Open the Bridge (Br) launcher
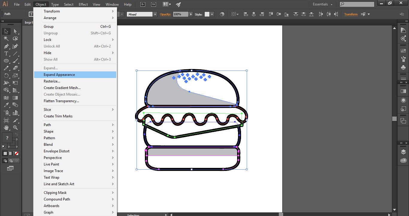This screenshot has width=409, height=216. tap(143, 4)
